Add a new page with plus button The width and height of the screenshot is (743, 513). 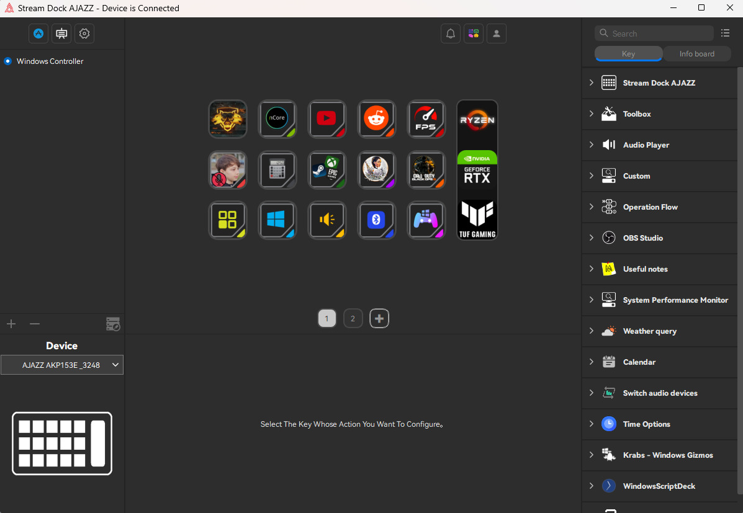(379, 318)
